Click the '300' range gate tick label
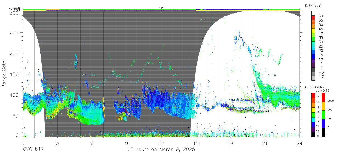 [15, 13]
